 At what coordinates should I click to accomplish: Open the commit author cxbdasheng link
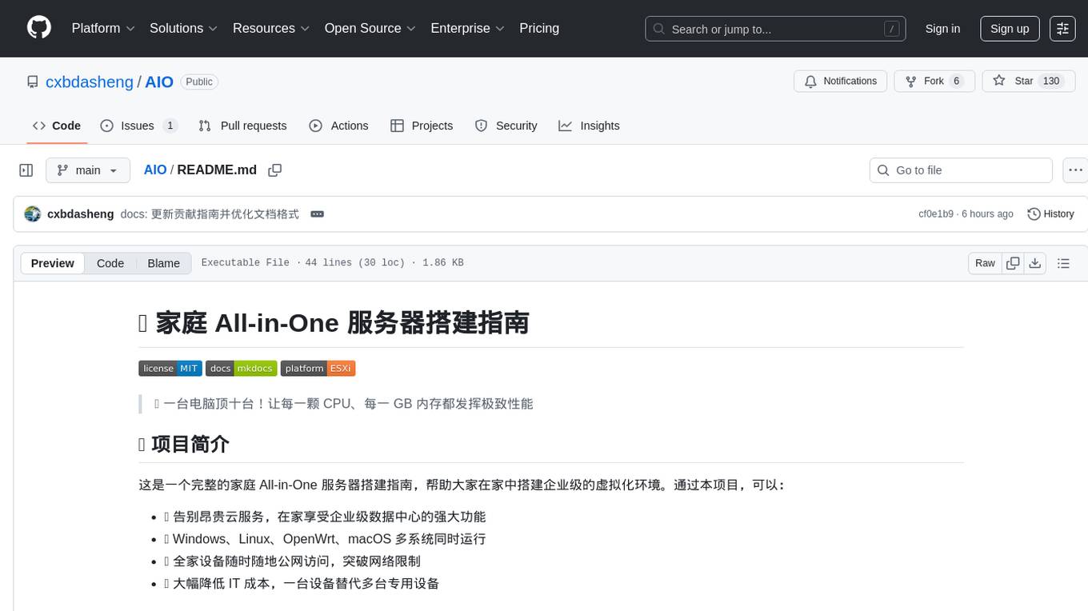click(81, 214)
